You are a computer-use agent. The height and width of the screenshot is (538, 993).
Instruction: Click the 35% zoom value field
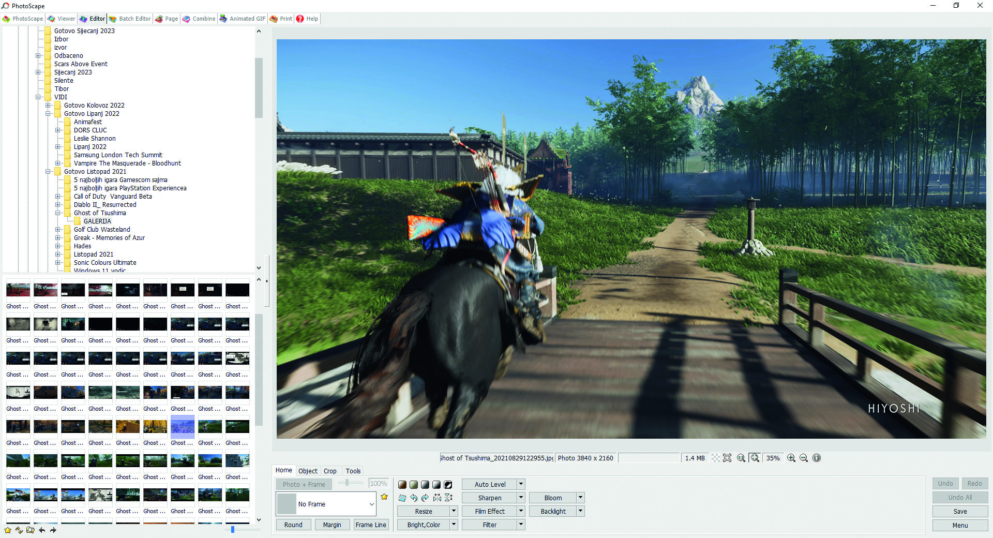(773, 458)
